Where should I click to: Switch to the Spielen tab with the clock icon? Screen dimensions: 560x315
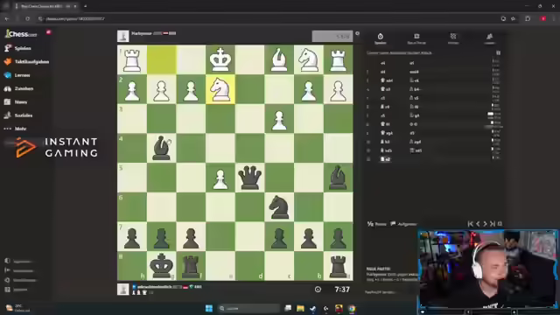380,38
